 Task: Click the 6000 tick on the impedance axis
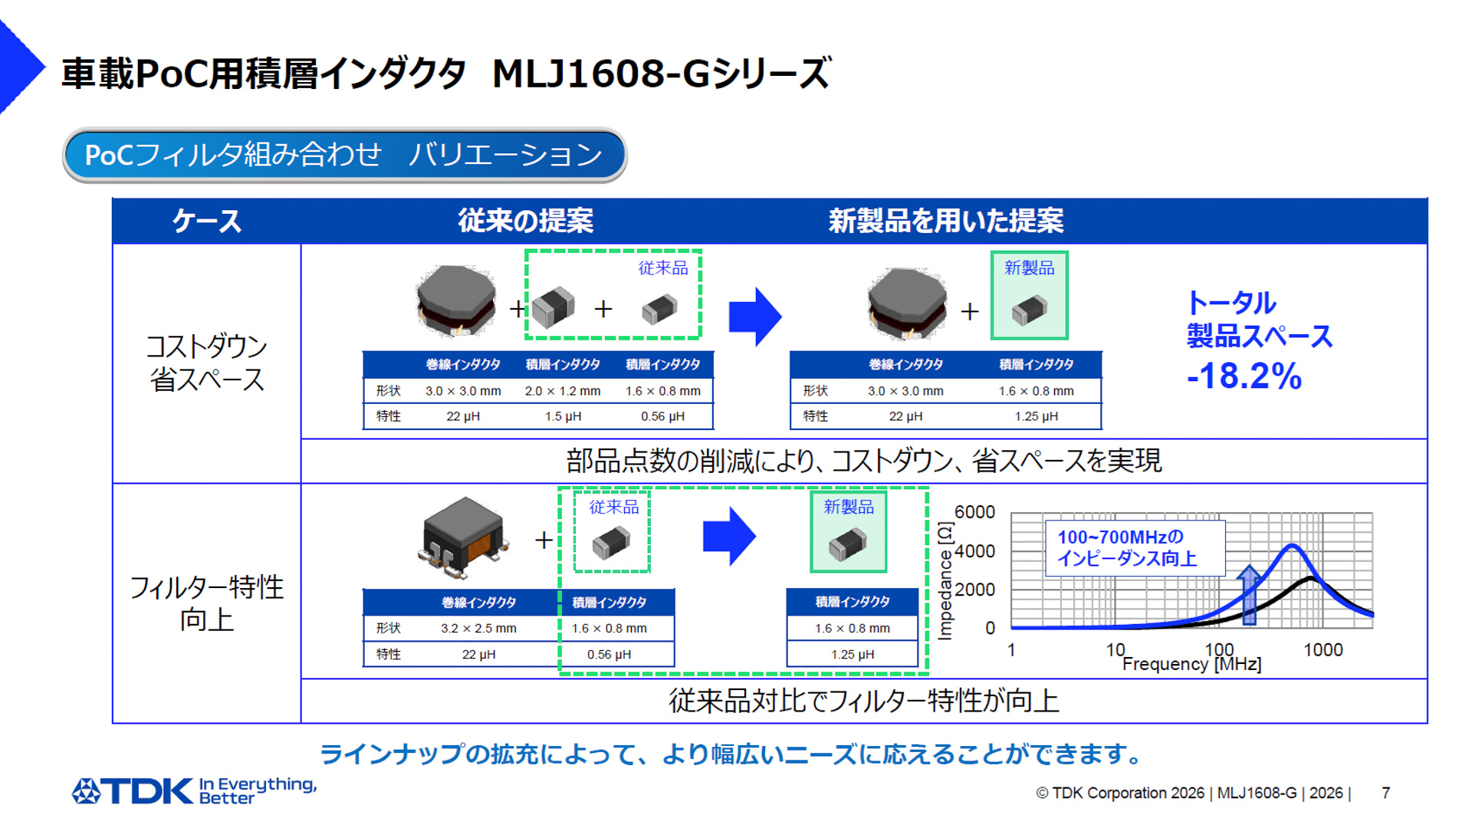974,512
